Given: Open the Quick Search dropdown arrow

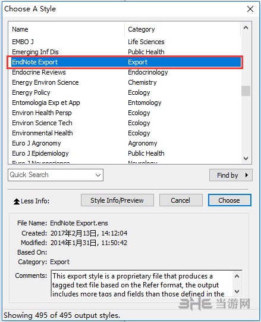Looking at the screenshot, I should [x=98, y=175].
